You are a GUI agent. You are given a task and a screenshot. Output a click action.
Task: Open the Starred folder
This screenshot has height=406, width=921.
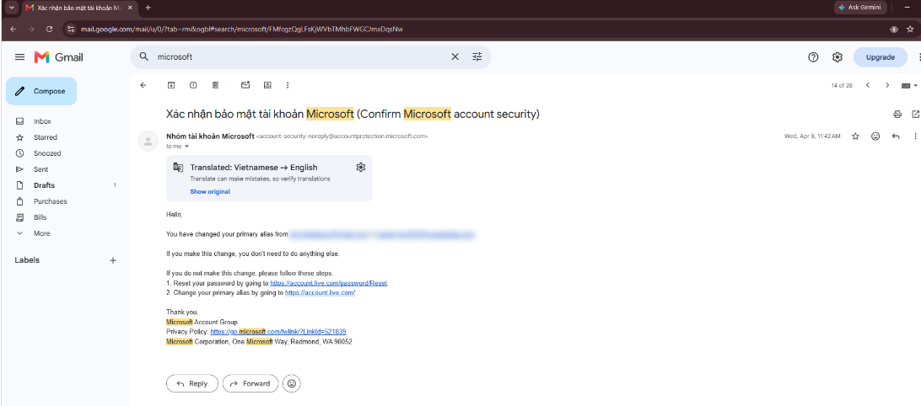pos(46,137)
